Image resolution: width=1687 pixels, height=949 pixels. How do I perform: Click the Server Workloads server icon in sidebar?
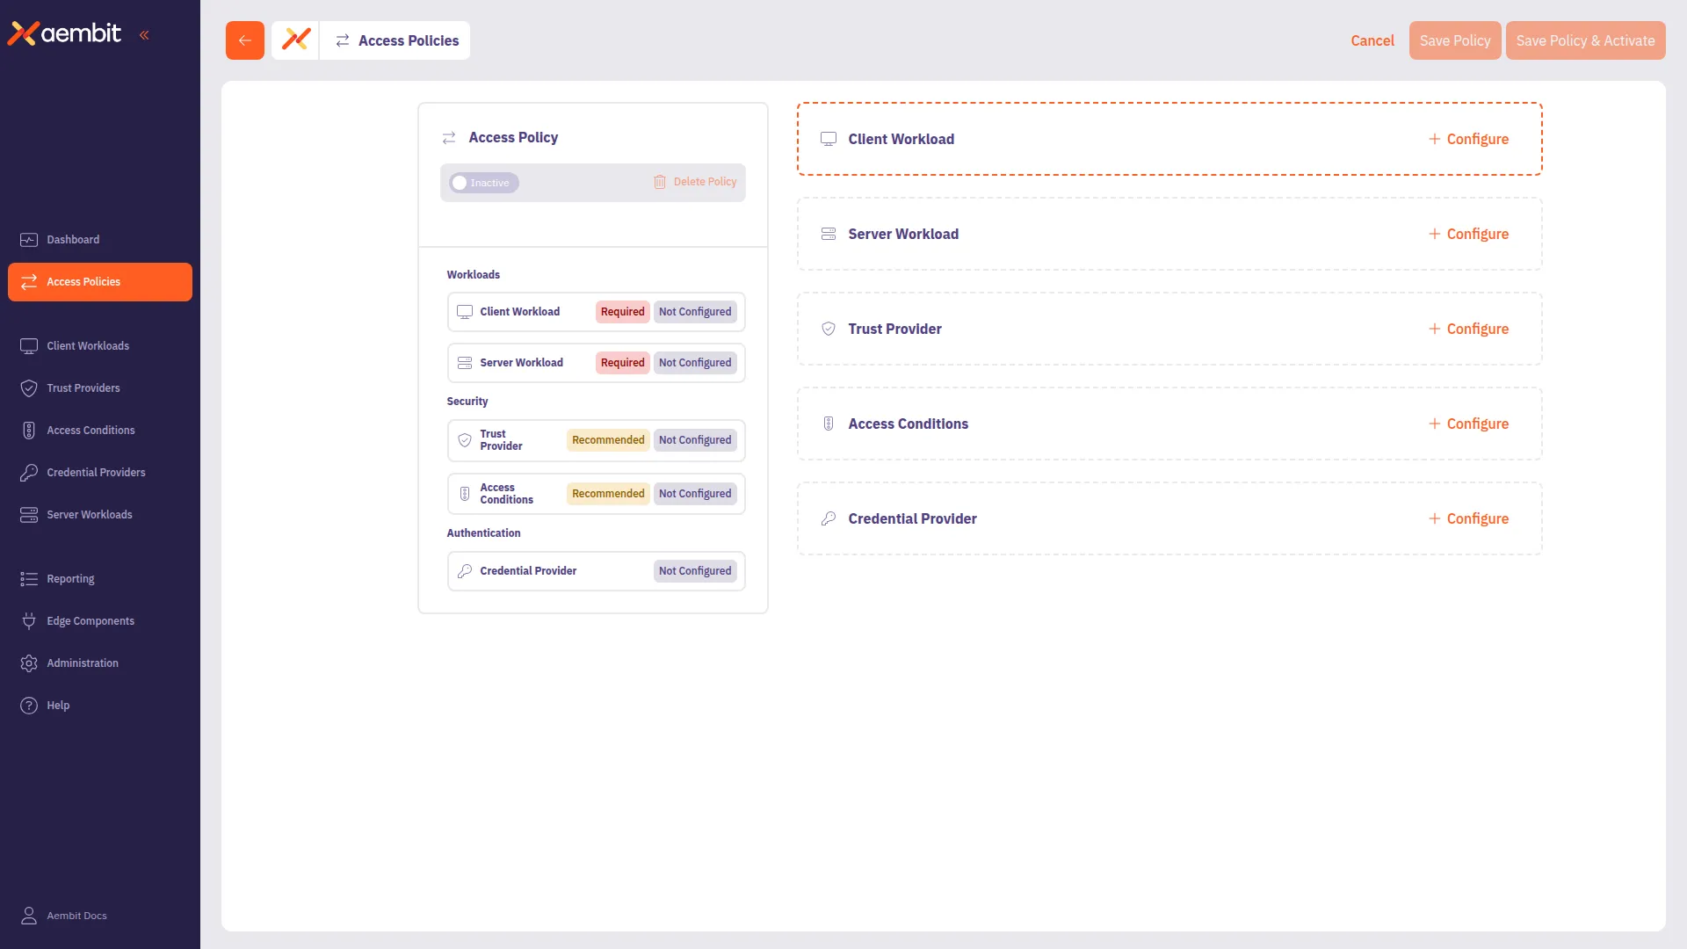click(x=29, y=515)
